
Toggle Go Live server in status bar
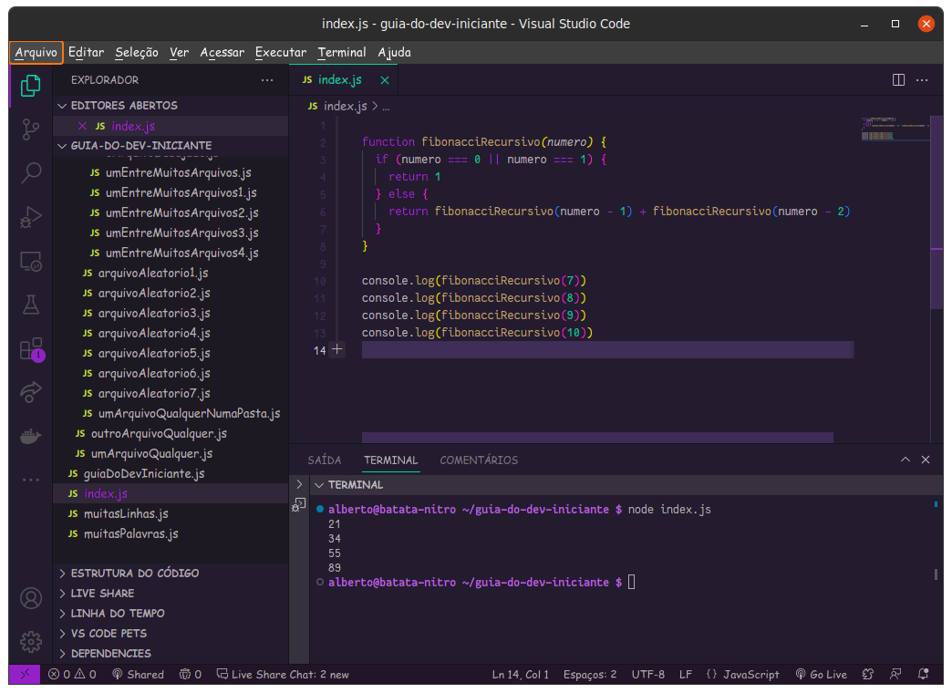821,675
